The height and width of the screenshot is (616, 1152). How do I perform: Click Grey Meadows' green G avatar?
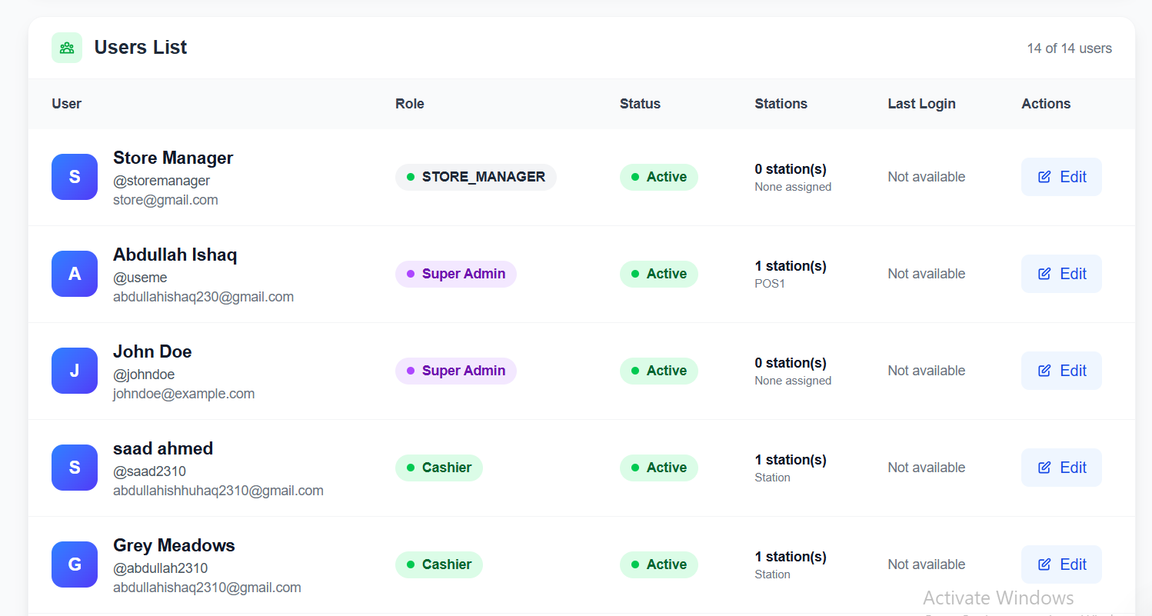click(74, 564)
